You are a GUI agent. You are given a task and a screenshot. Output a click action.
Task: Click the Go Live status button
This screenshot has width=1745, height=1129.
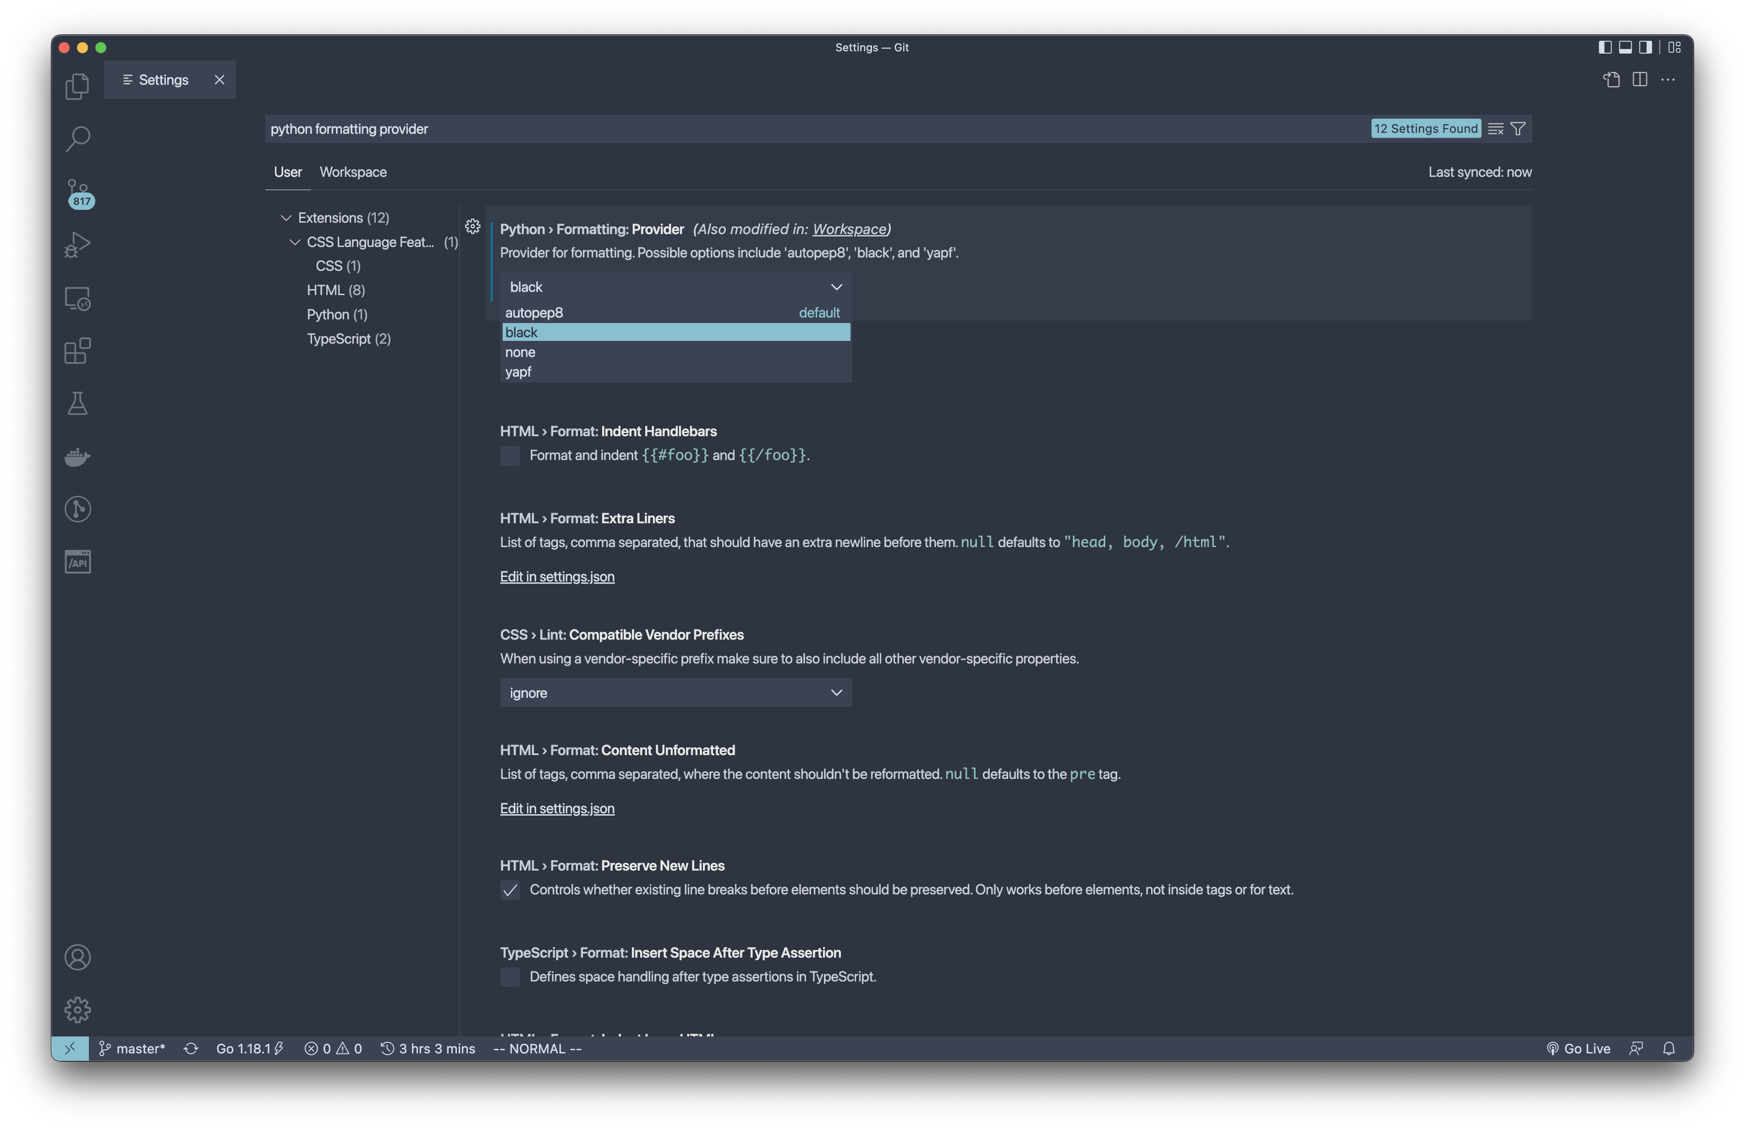[1578, 1048]
